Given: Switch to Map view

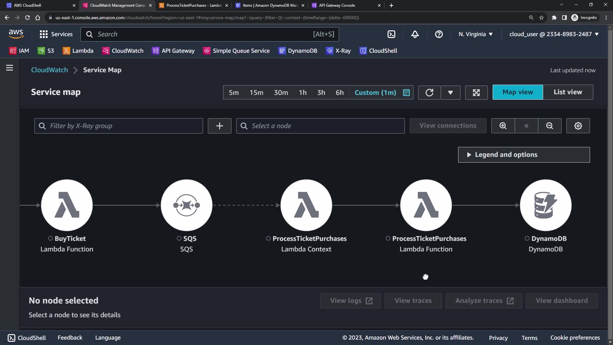Looking at the screenshot, I should coord(518,92).
